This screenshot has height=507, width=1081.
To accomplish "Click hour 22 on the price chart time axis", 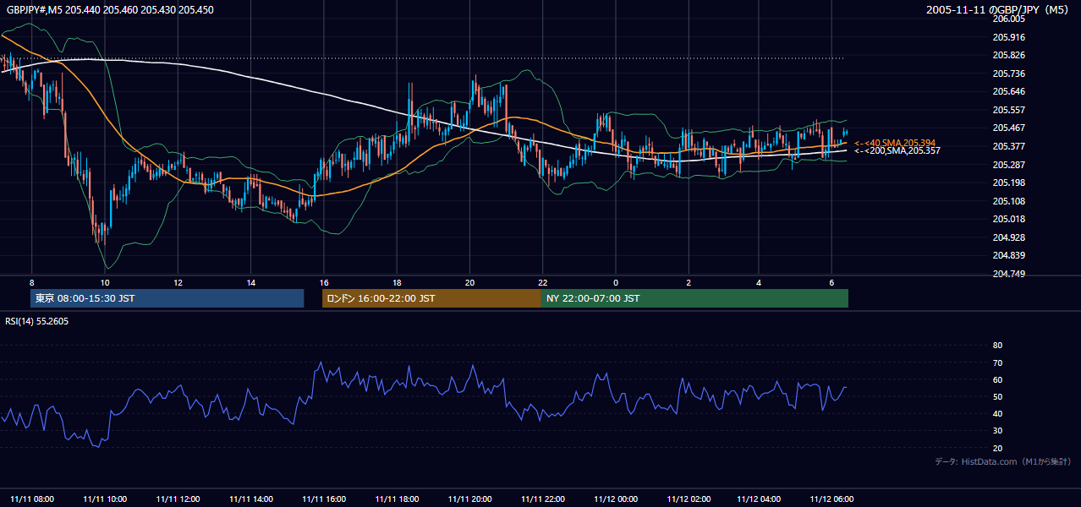I will 543,282.
